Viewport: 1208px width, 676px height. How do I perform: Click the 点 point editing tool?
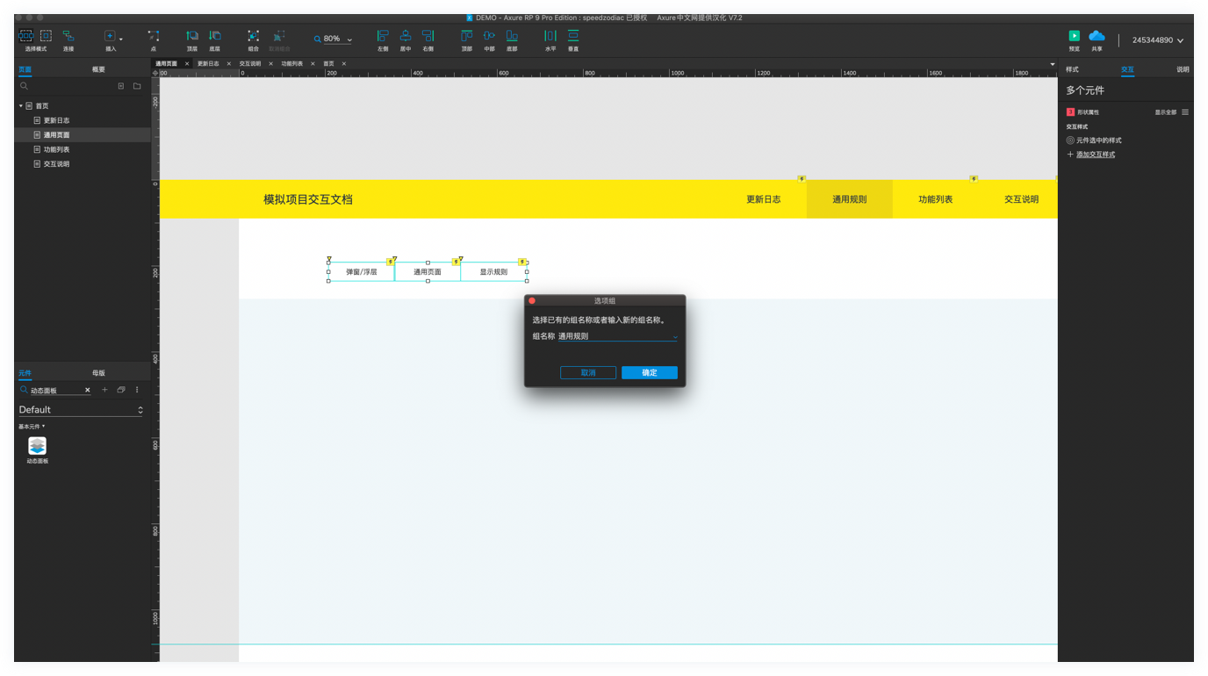coord(154,40)
